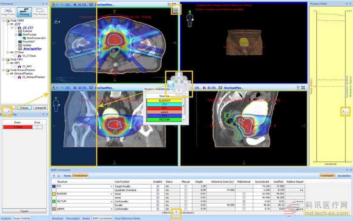Toggle Enabled checkbox for Target Penalty

click(x=158, y=186)
